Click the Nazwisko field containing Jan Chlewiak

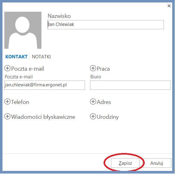coord(105,25)
